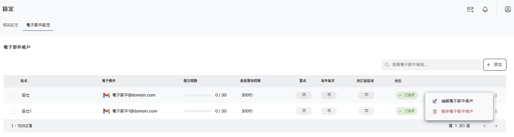Switch to the 領英設定 tab

10,25
